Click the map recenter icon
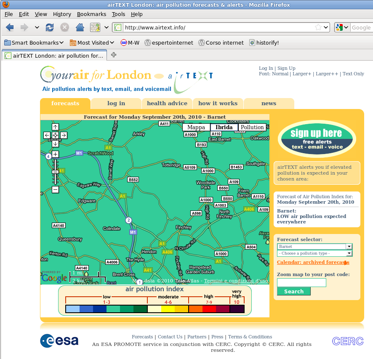Image resolution: width=373 pixels, height=359 pixels. (55, 135)
